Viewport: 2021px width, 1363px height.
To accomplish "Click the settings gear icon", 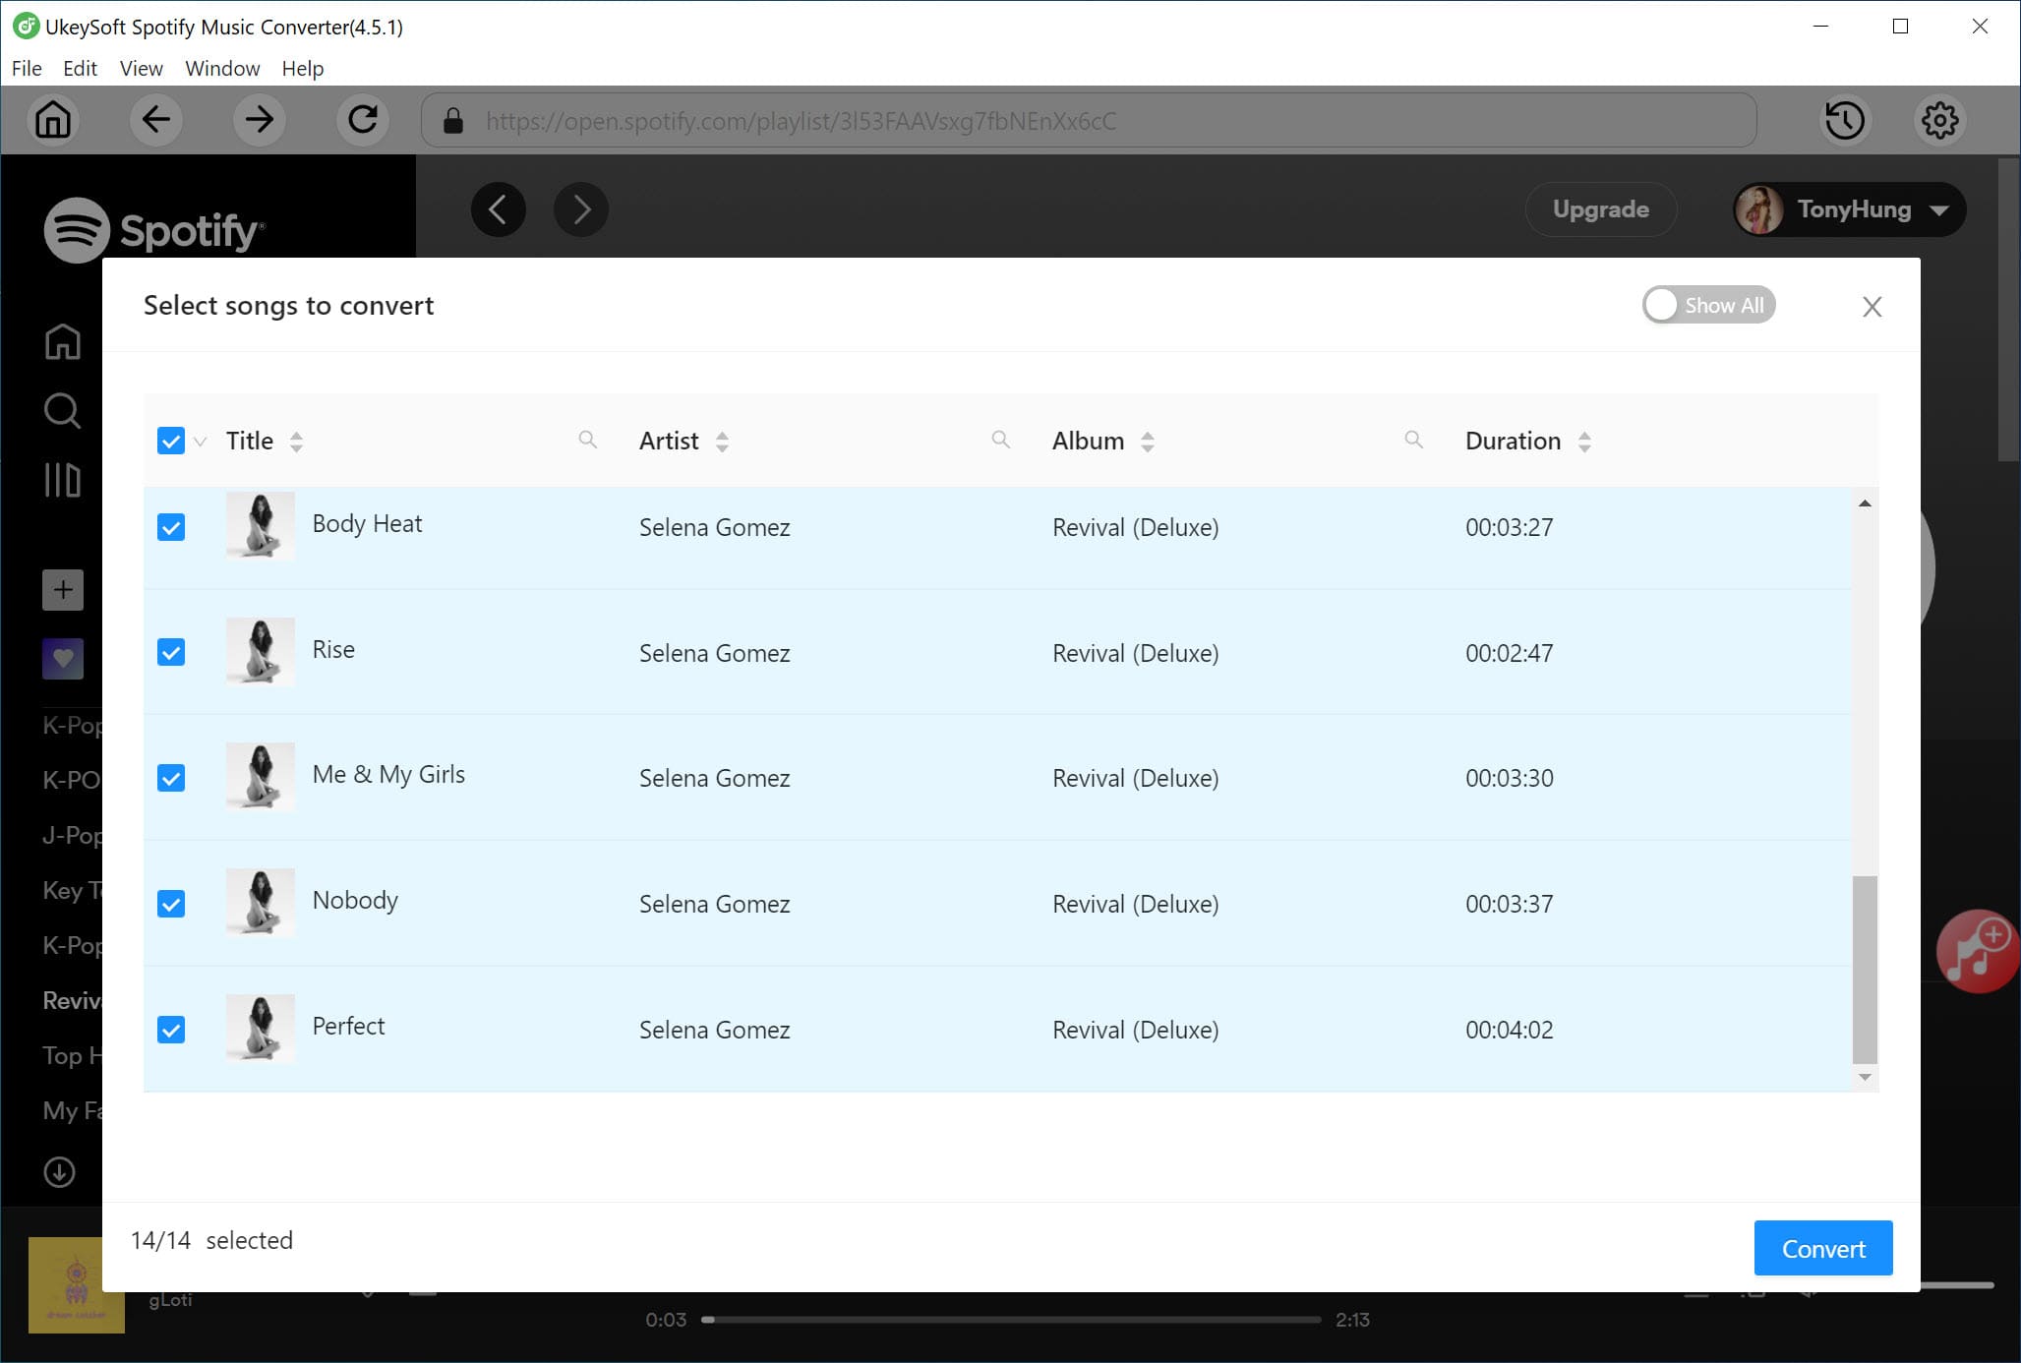I will coord(1939,120).
